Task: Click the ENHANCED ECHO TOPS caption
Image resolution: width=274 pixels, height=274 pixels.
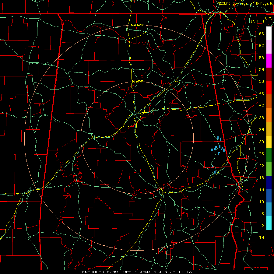Action: pyautogui.click(x=107, y=272)
